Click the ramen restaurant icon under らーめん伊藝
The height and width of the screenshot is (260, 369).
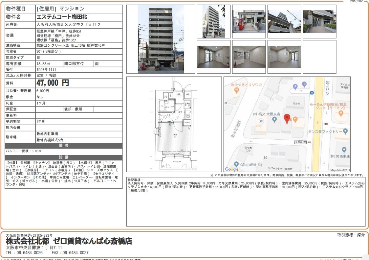click(341, 113)
